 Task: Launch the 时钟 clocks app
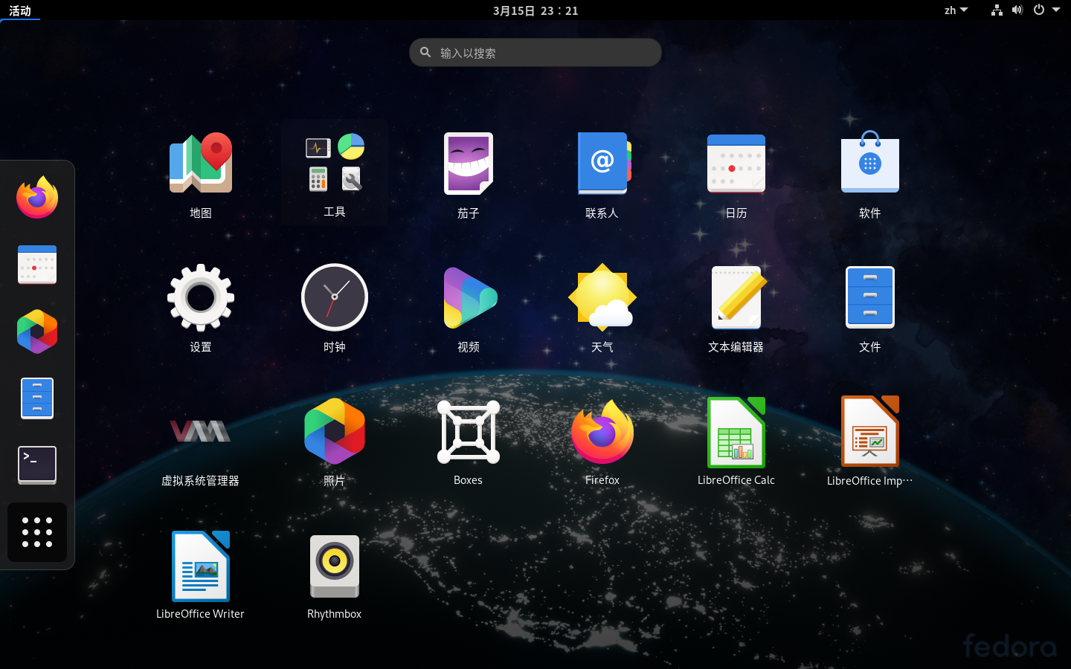pos(335,297)
